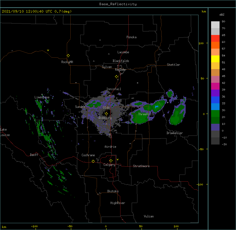Click the blue 36 dBZ legend swatch
Viewport: 236px width, 230px height.
pos(215,100)
